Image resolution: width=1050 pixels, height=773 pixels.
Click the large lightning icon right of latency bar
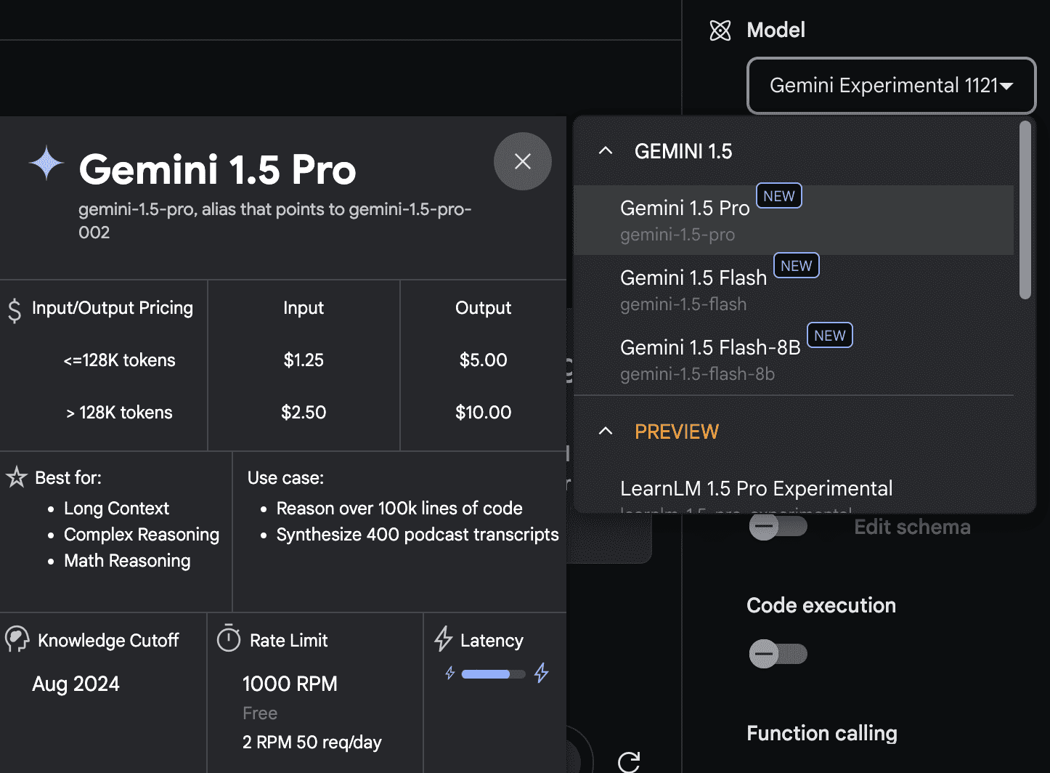[542, 673]
